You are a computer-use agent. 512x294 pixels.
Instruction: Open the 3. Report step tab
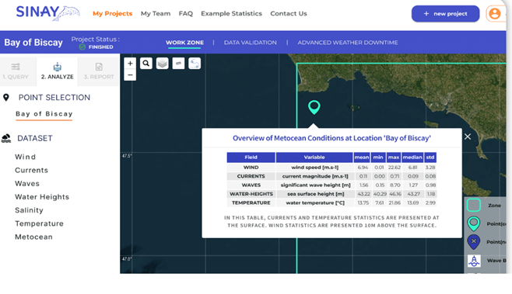pos(99,71)
